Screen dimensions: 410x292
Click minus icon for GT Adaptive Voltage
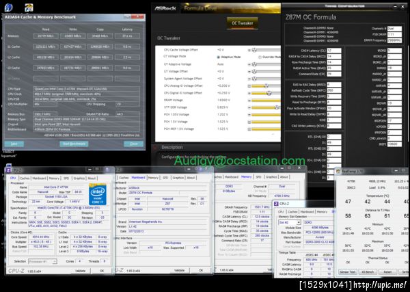[249, 64]
